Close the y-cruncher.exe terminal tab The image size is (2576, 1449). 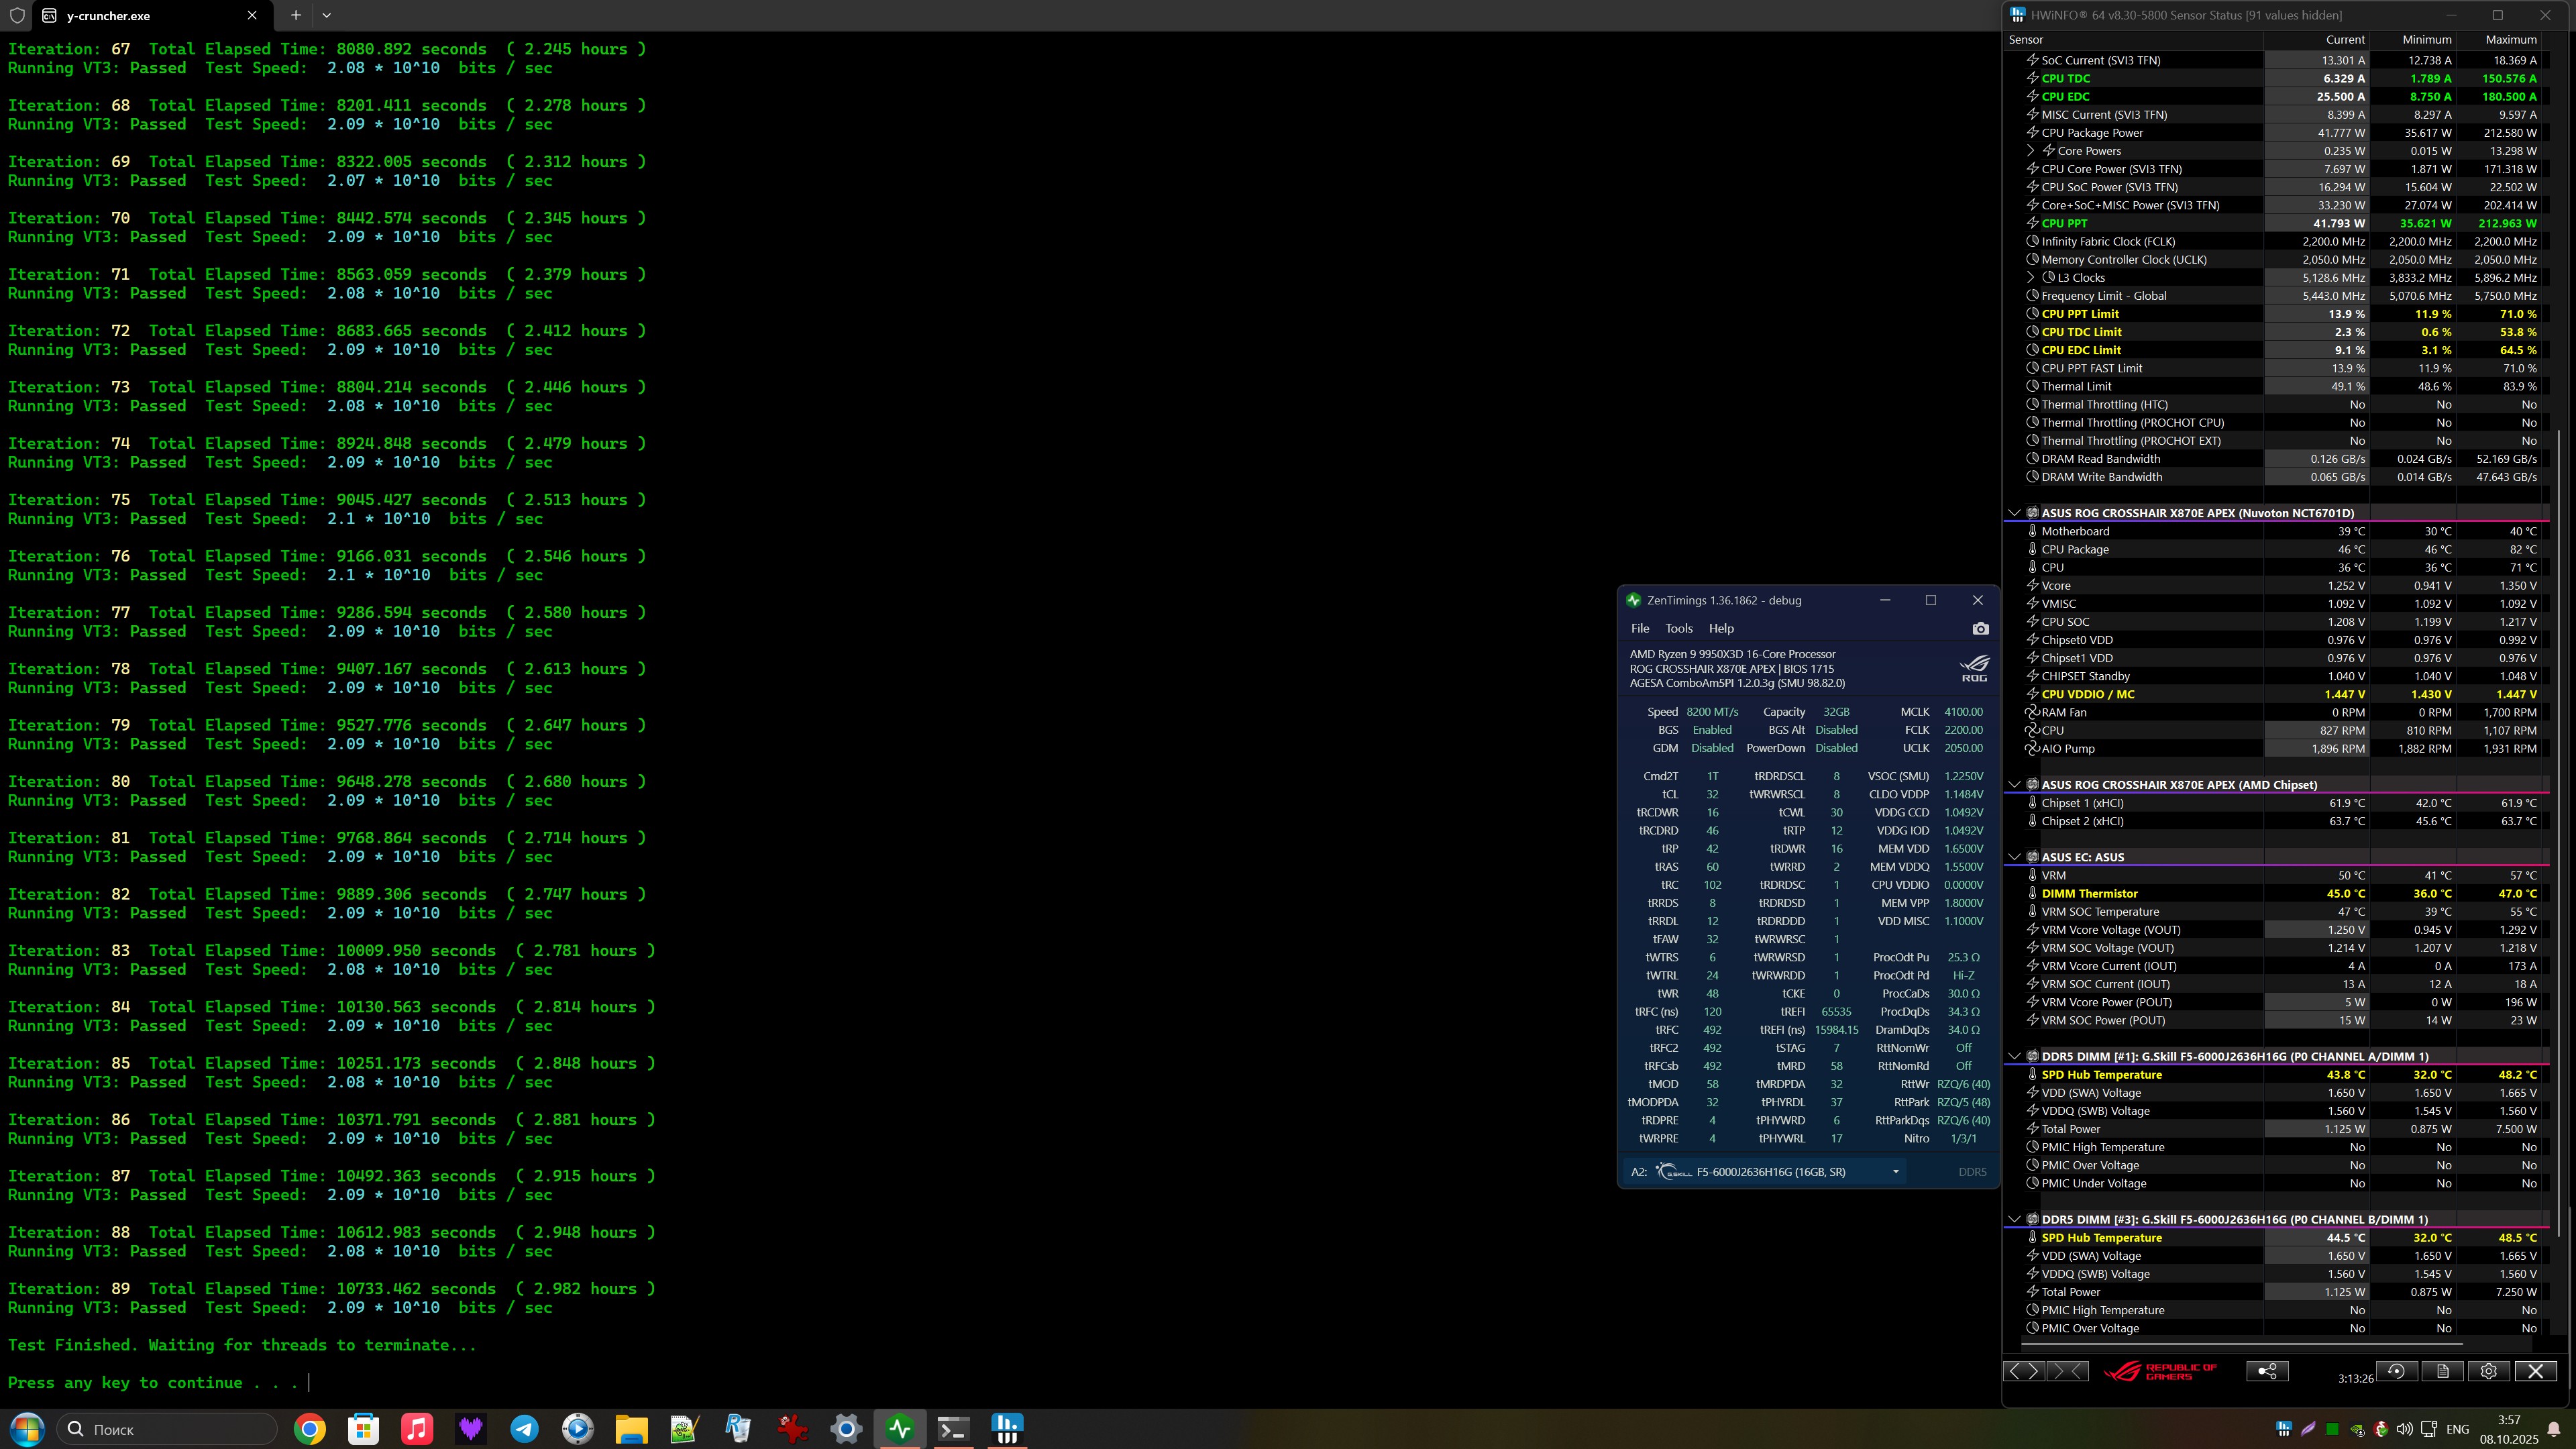252,15
